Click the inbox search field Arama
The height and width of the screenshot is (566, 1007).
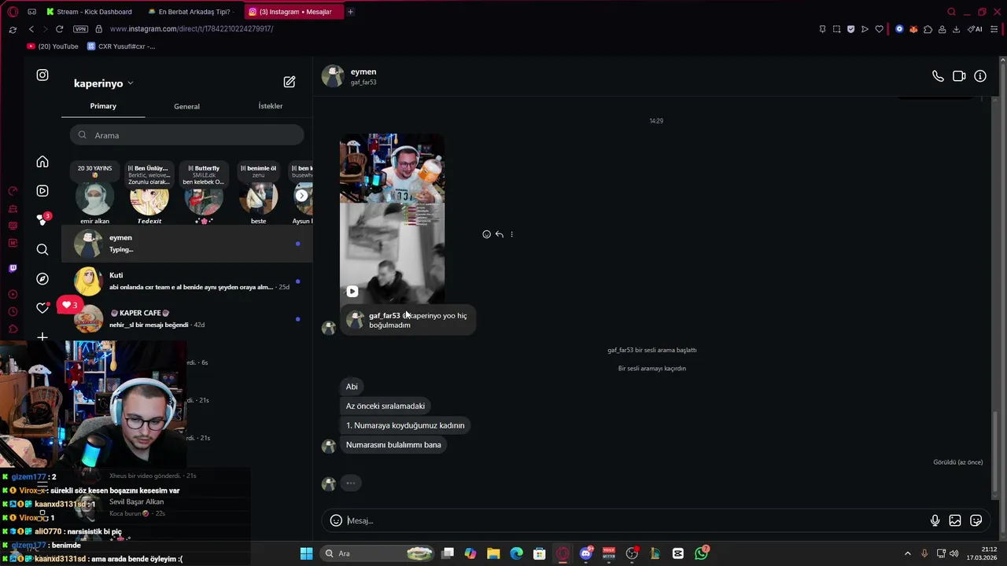(187, 135)
